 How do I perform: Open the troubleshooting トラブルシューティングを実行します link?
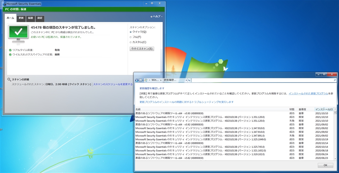[187, 102]
